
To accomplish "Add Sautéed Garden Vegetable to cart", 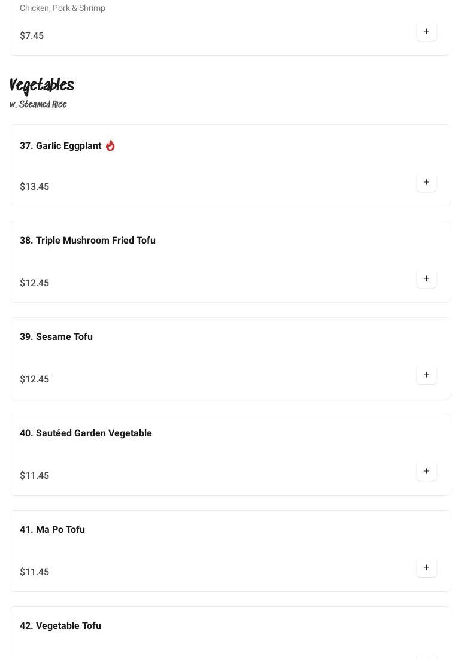I will point(426,471).
